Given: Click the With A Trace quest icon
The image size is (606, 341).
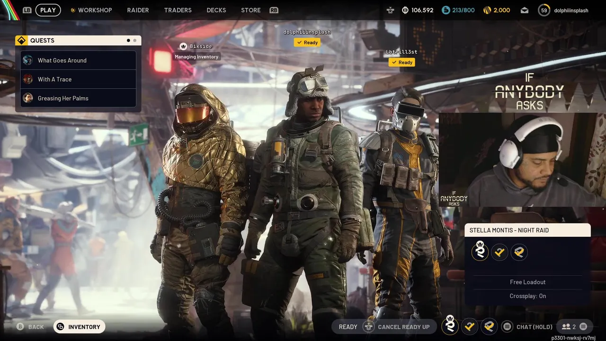Looking at the screenshot, I should coord(28,79).
